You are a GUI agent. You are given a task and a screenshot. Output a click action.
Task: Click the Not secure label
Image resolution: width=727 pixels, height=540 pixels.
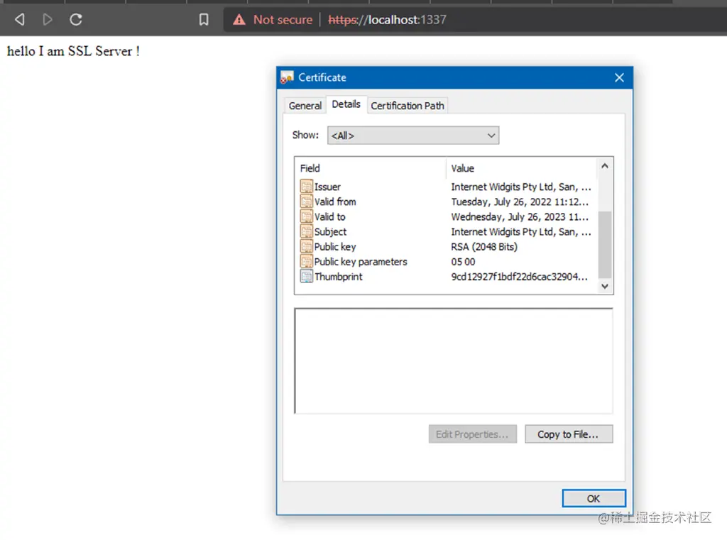(x=283, y=19)
